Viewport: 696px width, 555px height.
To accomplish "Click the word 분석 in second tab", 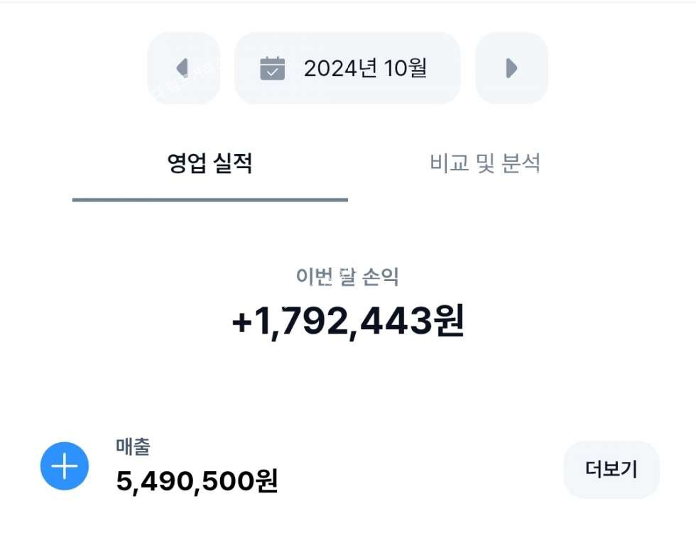I will pos(521,164).
